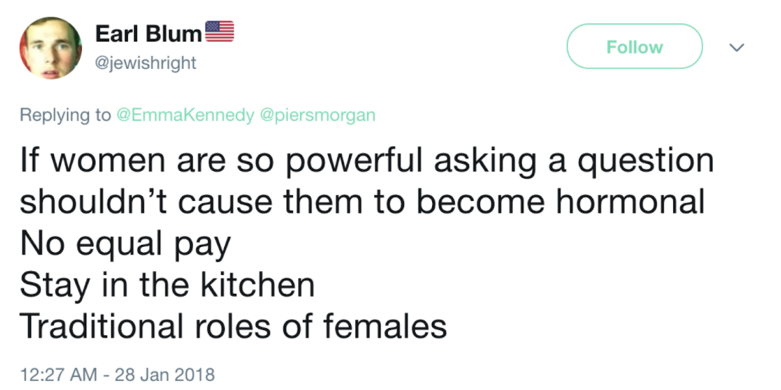Click the word "shouldn't" in the tweet
The height and width of the screenshot is (390, 781).
click(94, 203)
